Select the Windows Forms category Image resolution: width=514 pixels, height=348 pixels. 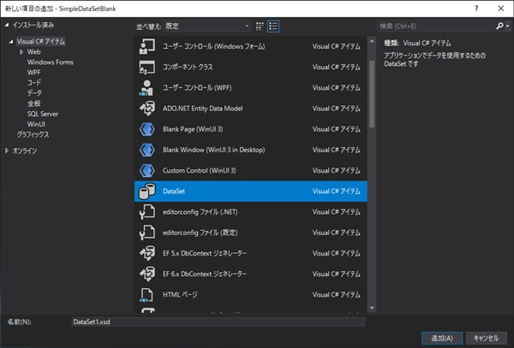click(x=51, y=62)
